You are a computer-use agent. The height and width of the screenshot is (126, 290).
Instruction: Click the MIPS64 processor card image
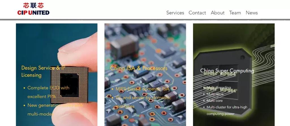tap(234, 75)
